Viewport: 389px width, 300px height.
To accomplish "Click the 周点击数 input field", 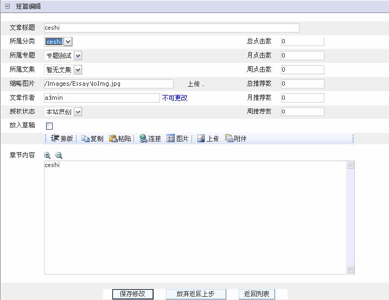I will click(302, 70).
